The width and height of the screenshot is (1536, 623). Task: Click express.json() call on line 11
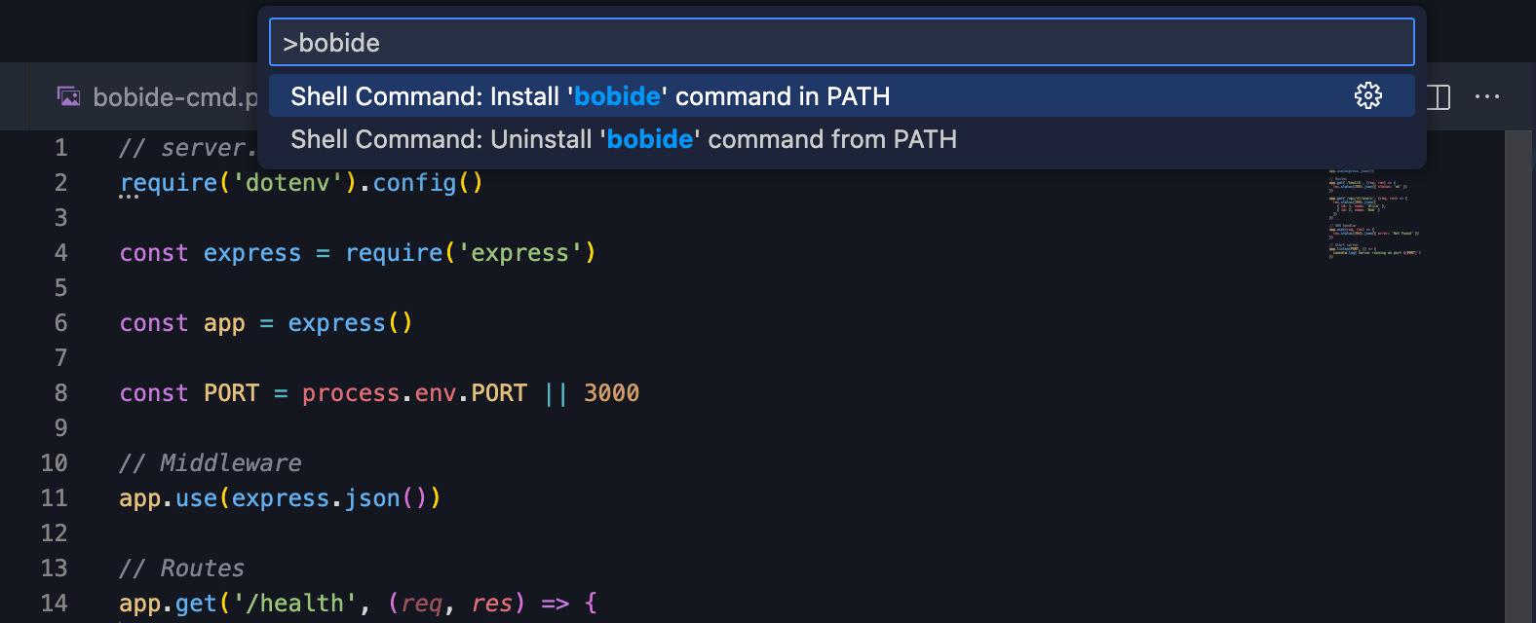tap(328, 498)
